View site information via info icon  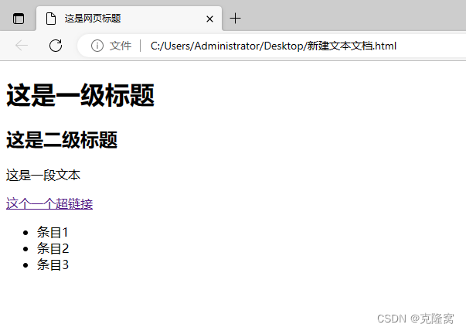click(97, 46)
